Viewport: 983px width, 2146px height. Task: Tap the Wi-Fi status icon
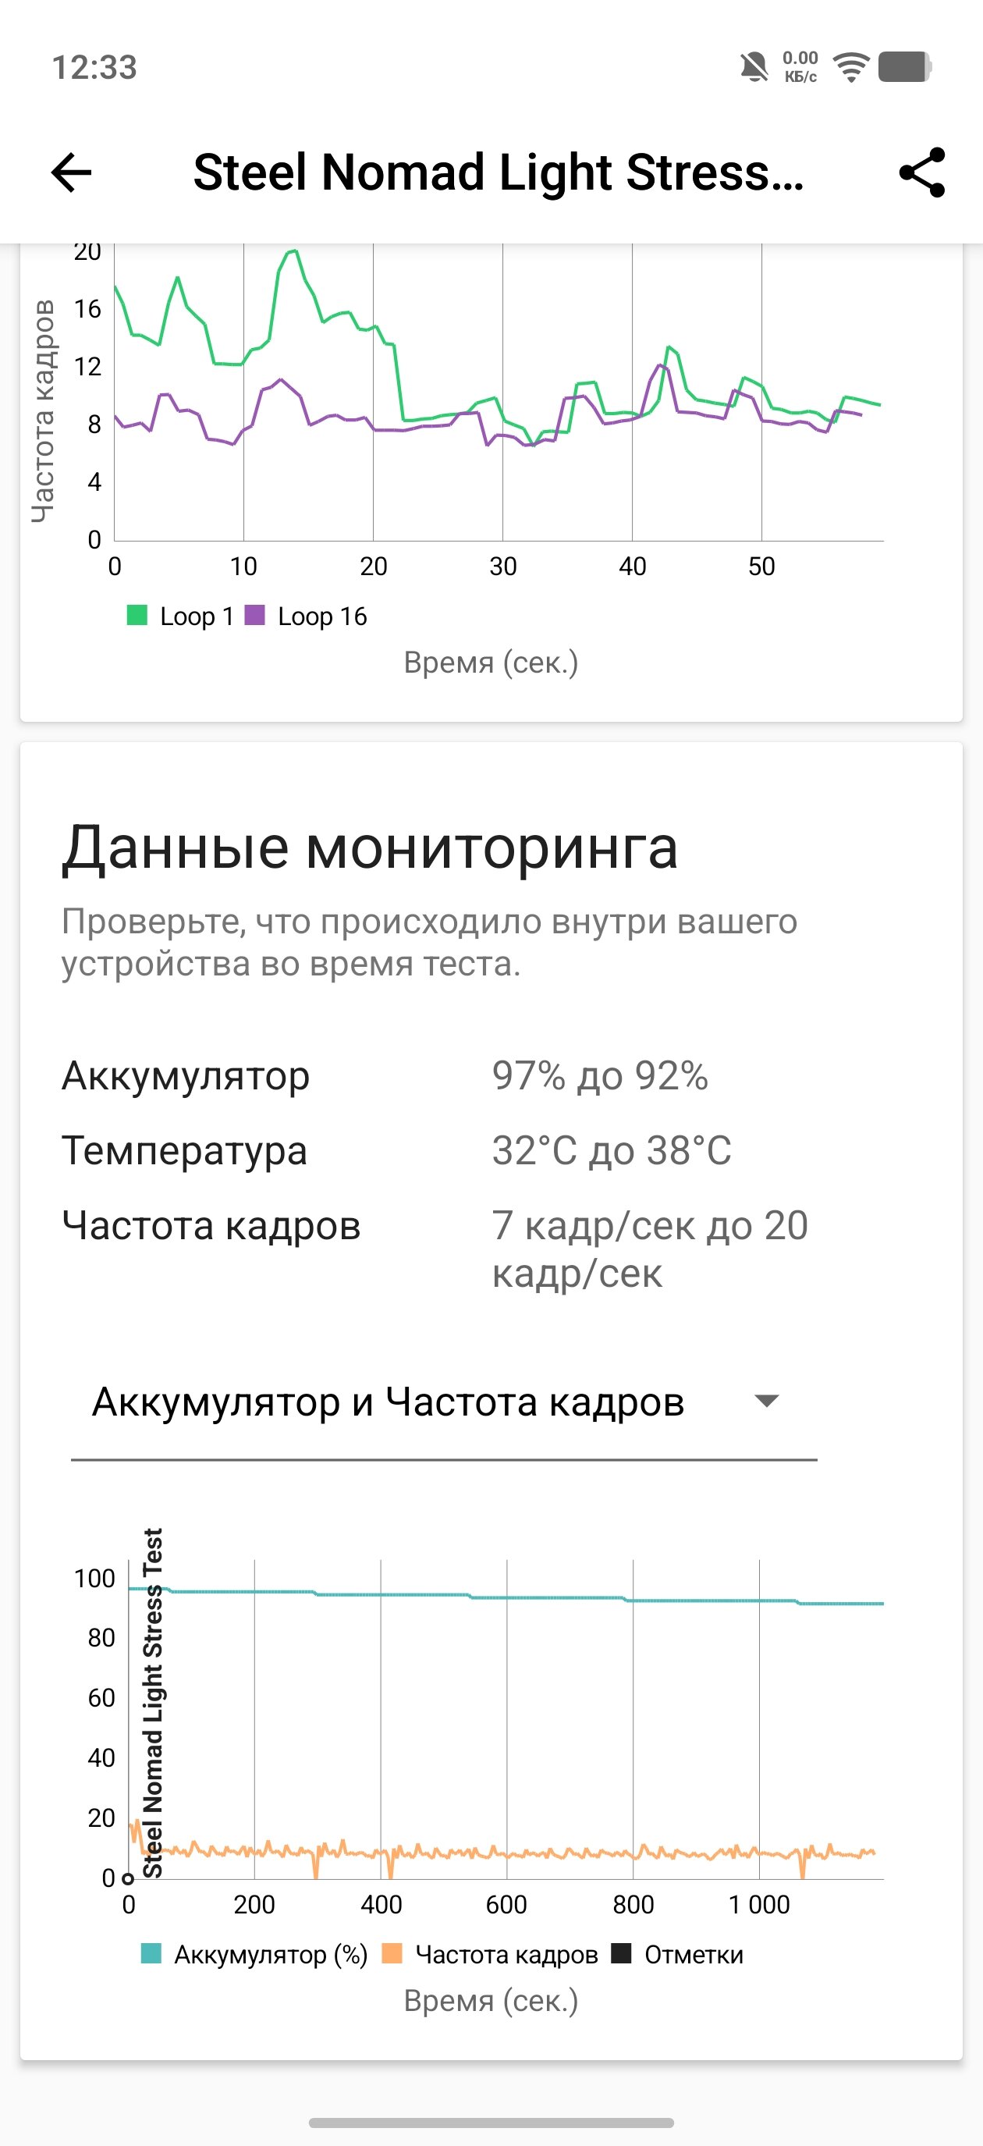click(x=850, y=66)
